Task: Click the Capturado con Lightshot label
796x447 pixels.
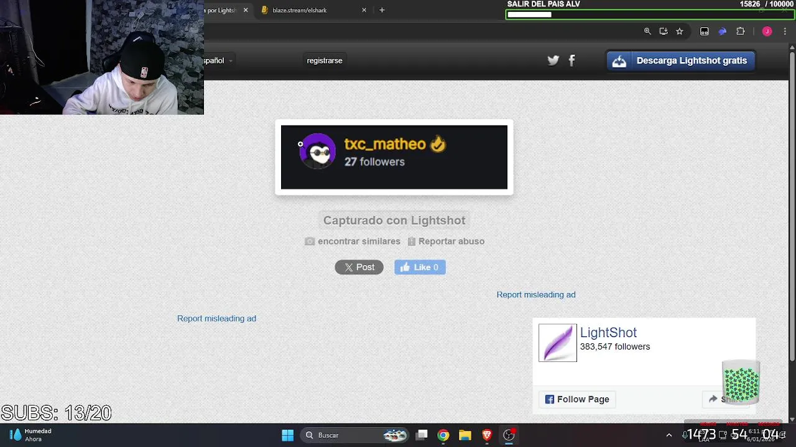Action: click(x=394, y=220)
